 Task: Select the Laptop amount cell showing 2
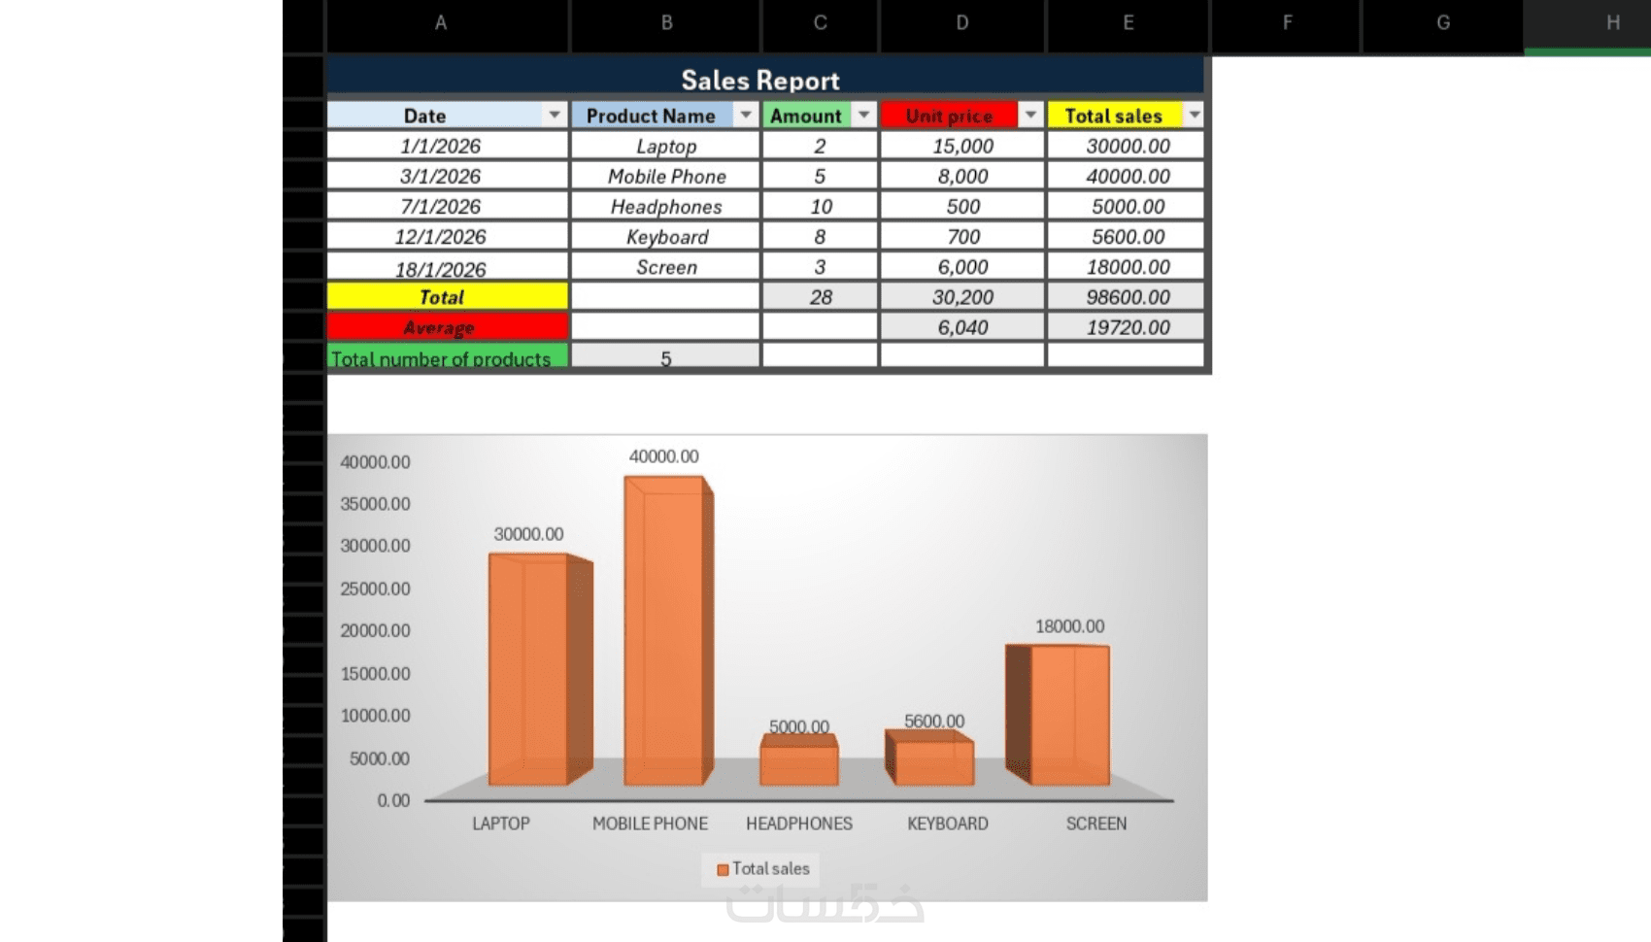[x=821, y=146]
